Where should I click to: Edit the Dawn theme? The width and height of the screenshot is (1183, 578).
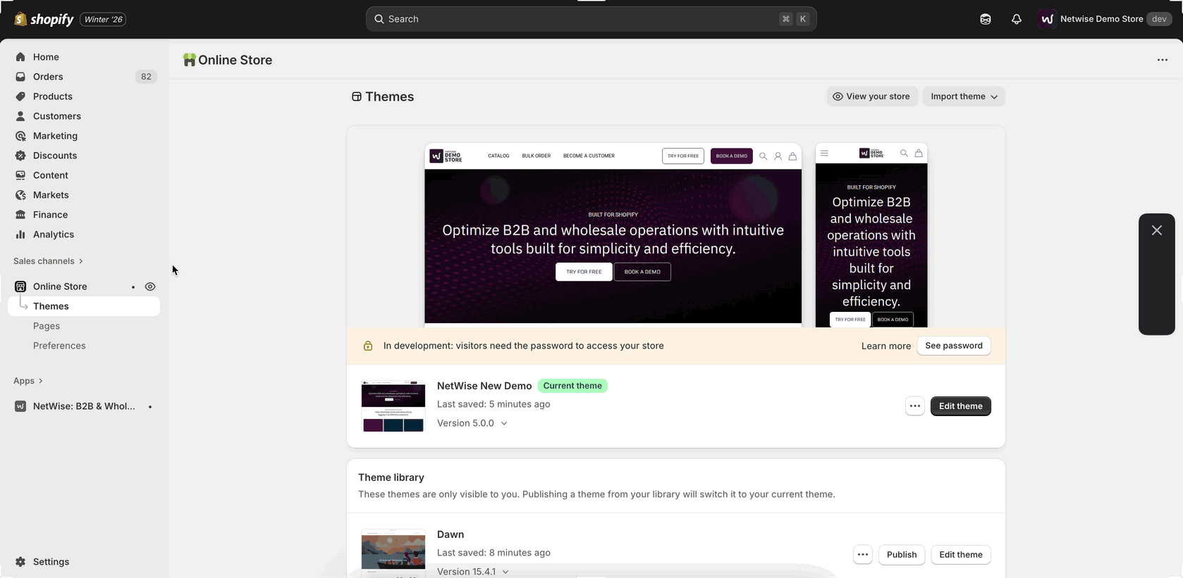[x=960, y=555]
